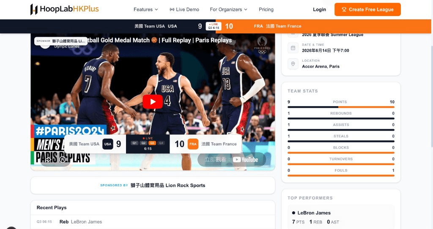Click Create Free League button
Screen dimensions: 433x229
pos(367,9)
